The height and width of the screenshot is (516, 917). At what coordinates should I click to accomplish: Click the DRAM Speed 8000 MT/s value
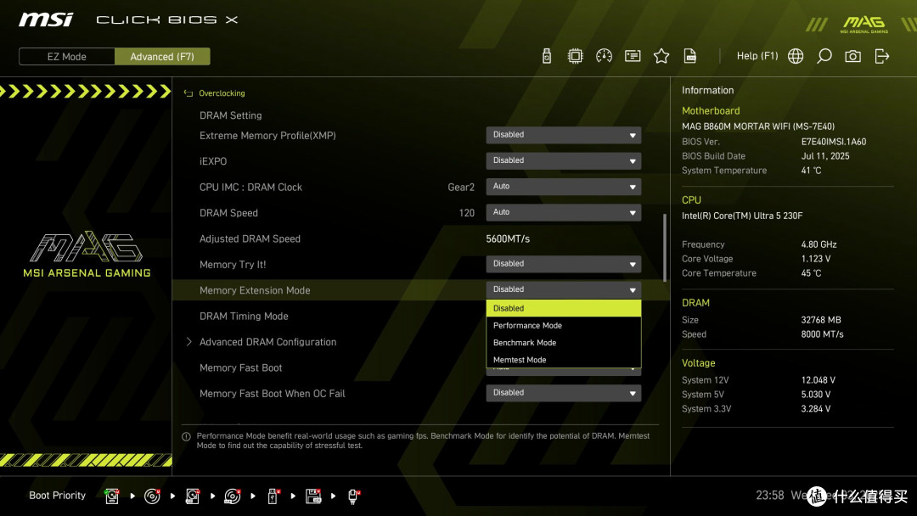coord(822,334)
